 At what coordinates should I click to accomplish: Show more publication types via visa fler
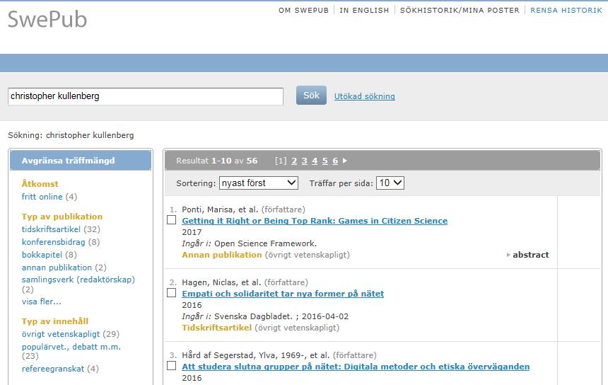tap(42, 301)
